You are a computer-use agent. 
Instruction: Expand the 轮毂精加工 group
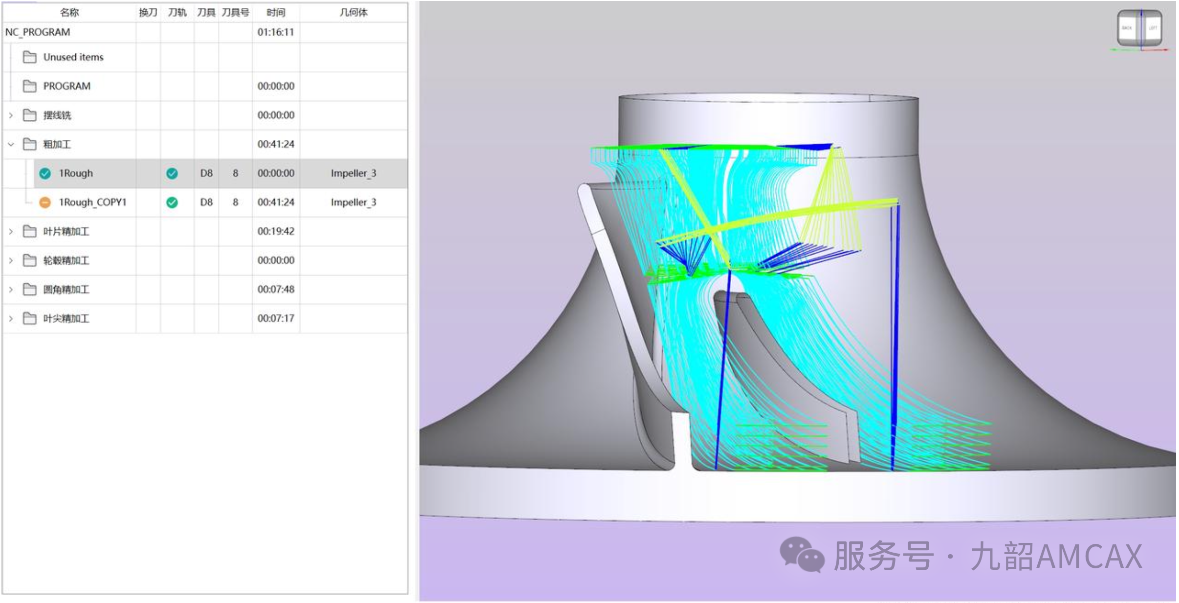(11, 260)
